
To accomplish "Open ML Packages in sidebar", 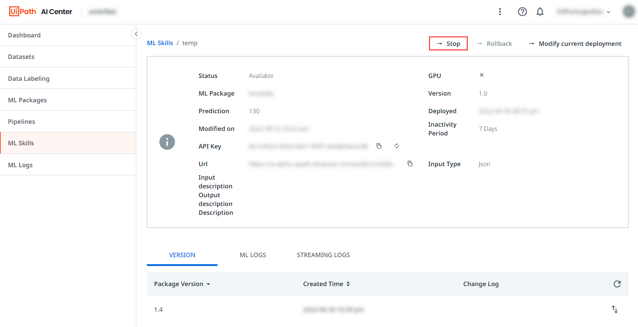I will click(x=68, y=100).
